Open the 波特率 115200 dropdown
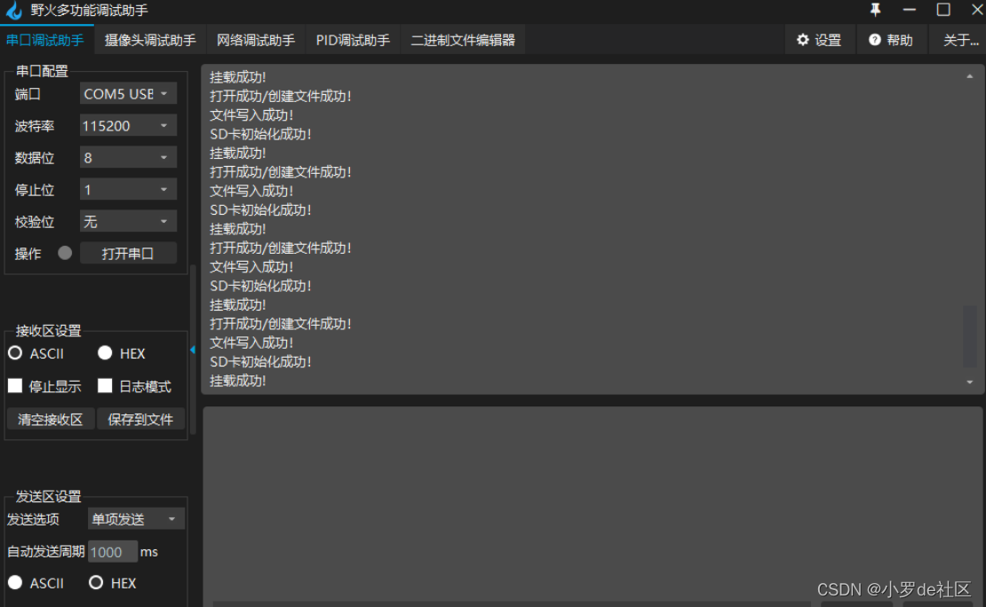This screenshot has height=607, width=986. pos(127,125)
